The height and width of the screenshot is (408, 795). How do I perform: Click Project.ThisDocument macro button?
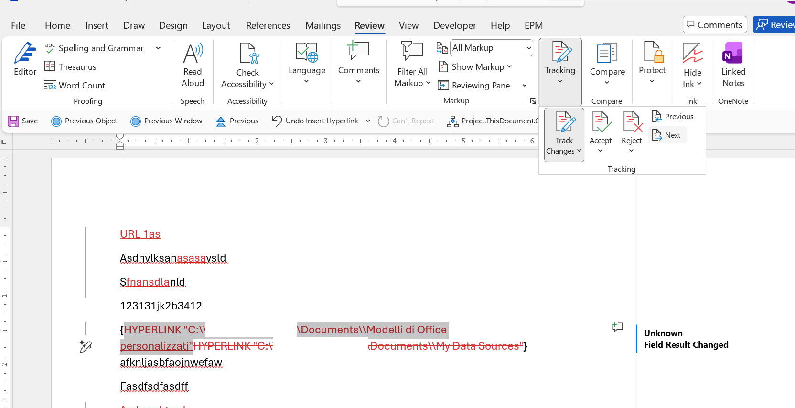click(493, 121)
